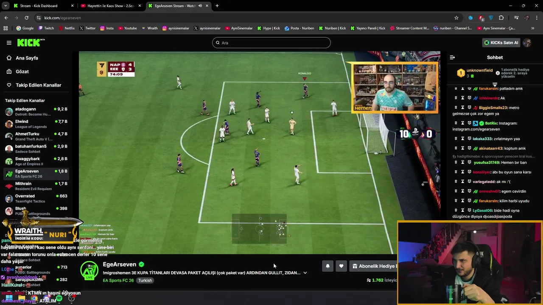Timeout akinataarr43 with hourglass icon
This screenshot has width=543, height=305.
(x=463, y=148)
